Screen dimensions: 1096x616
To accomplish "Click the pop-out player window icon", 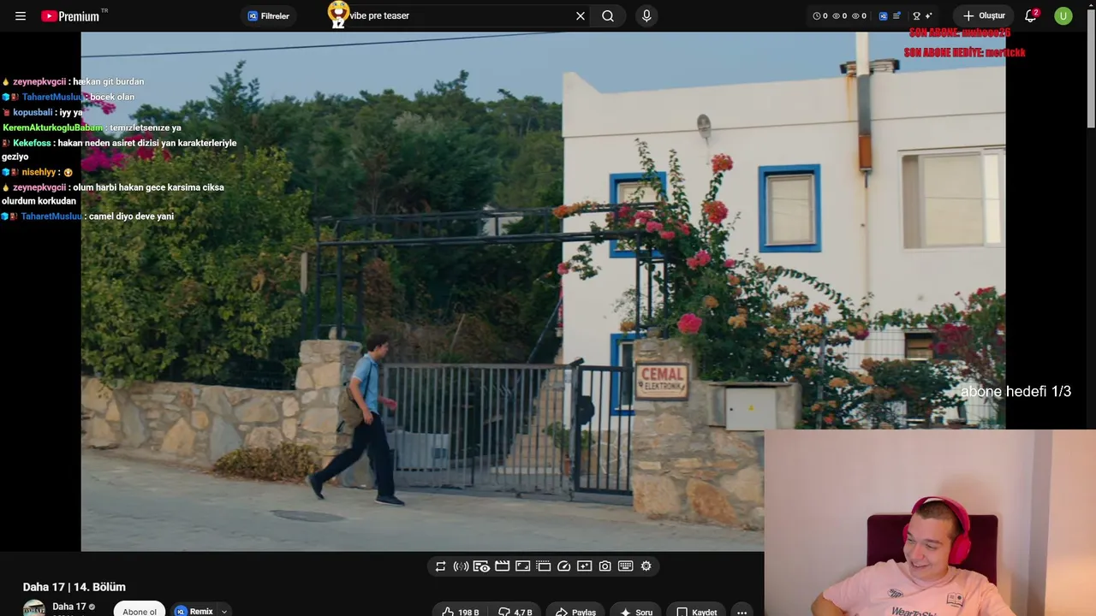I will 543,566.
